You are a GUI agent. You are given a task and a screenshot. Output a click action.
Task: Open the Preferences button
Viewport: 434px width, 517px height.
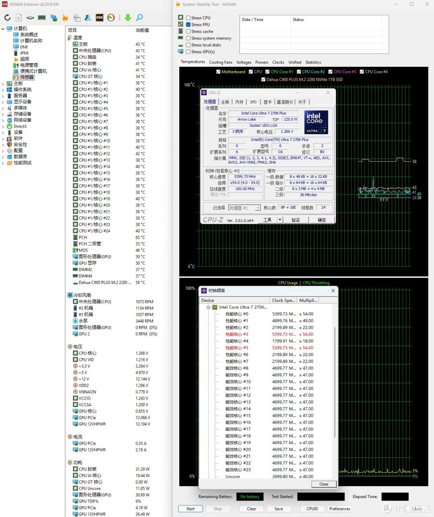click(x=340, y=509)
